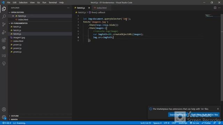Open imagen1.jpg in the file tree
The width and height of the screenshot is (223, 125).
pyautogui.click(x=19, y=37)
